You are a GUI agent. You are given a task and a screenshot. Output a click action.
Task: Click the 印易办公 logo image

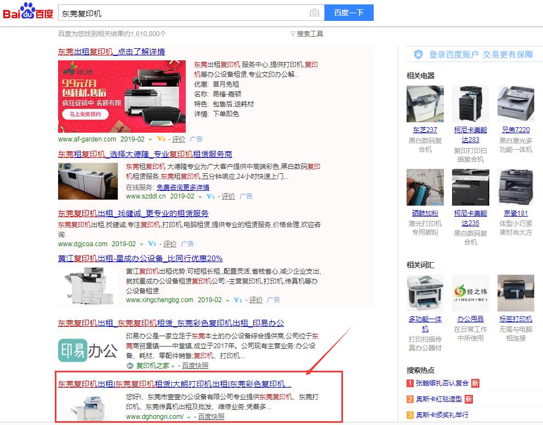tap(88, 350)
